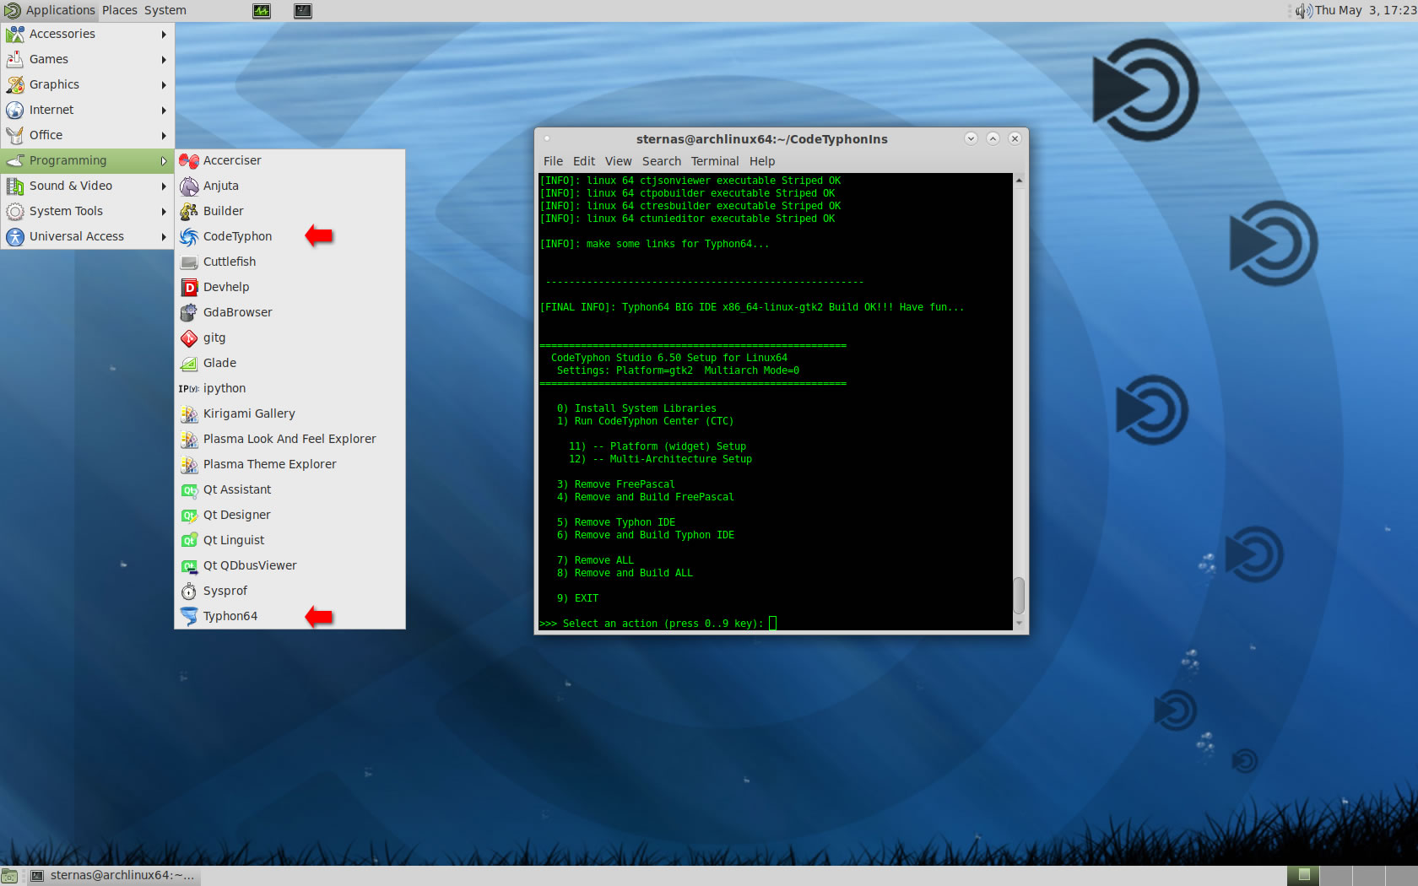This screenshot has width=1418, height=886.
Task: Click the terminal scrollbar up arrow
Action: point(1019,181)
